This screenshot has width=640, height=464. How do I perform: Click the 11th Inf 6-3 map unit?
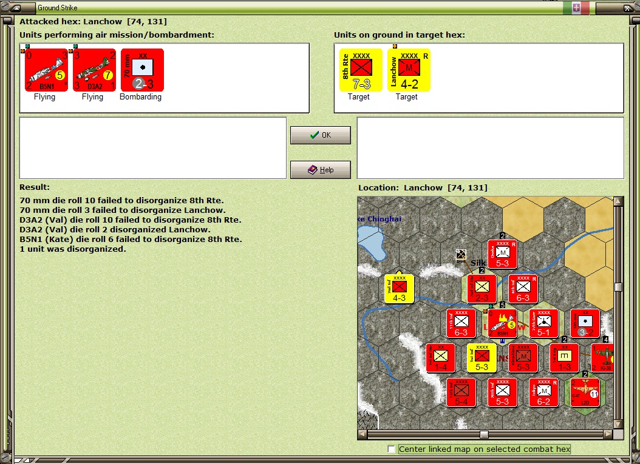(x=461, y=323)
